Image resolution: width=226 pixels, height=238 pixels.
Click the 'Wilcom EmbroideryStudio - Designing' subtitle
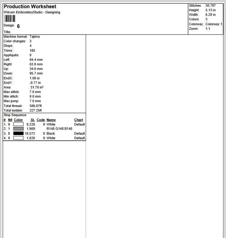pos(32,12)
